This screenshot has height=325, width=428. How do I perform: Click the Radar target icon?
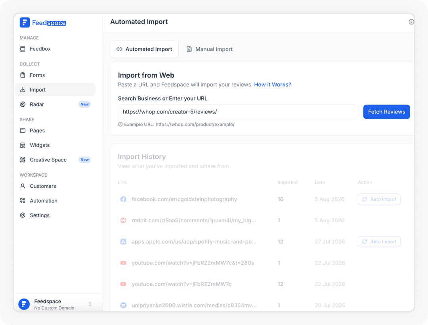pos(23,104)
